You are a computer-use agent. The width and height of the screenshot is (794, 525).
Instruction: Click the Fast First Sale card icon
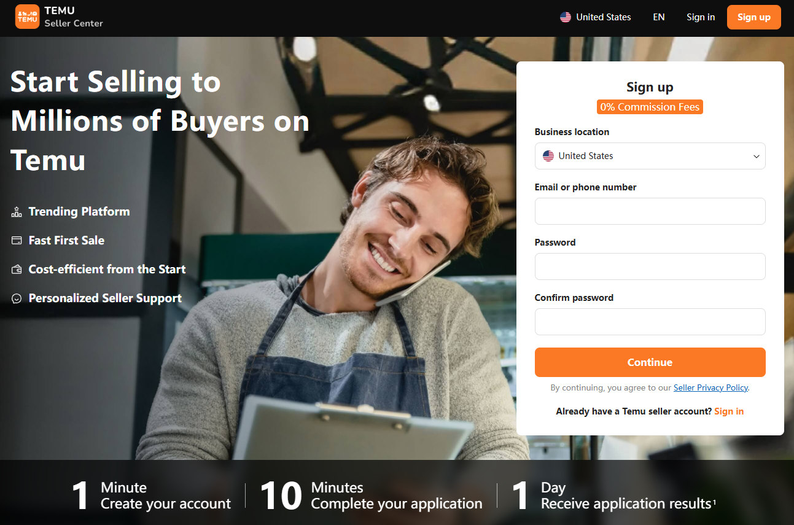coord(17,241)
